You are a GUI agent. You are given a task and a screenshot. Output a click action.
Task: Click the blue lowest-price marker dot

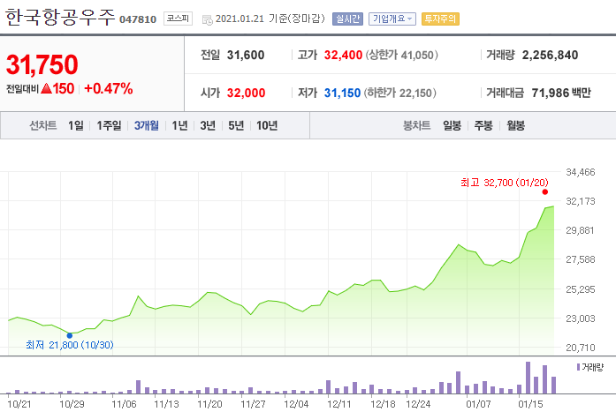tap(70, 335)
